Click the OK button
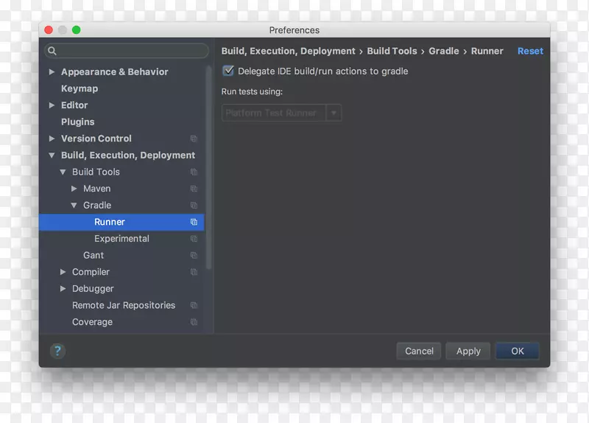The height and width of the screenshot is (423, 589). [518, 352]
